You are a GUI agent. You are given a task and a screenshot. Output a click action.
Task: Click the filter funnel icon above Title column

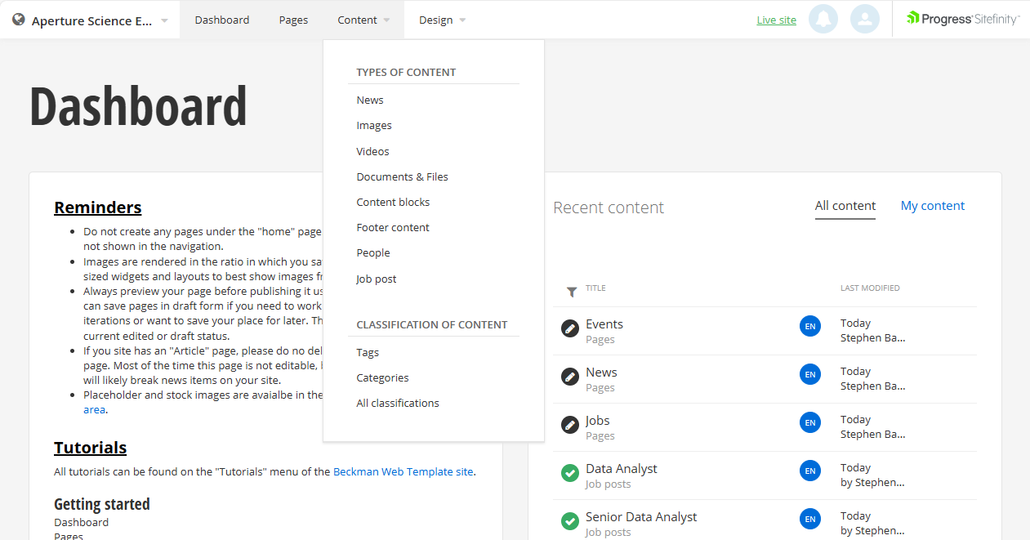click(x=571, y=291)
